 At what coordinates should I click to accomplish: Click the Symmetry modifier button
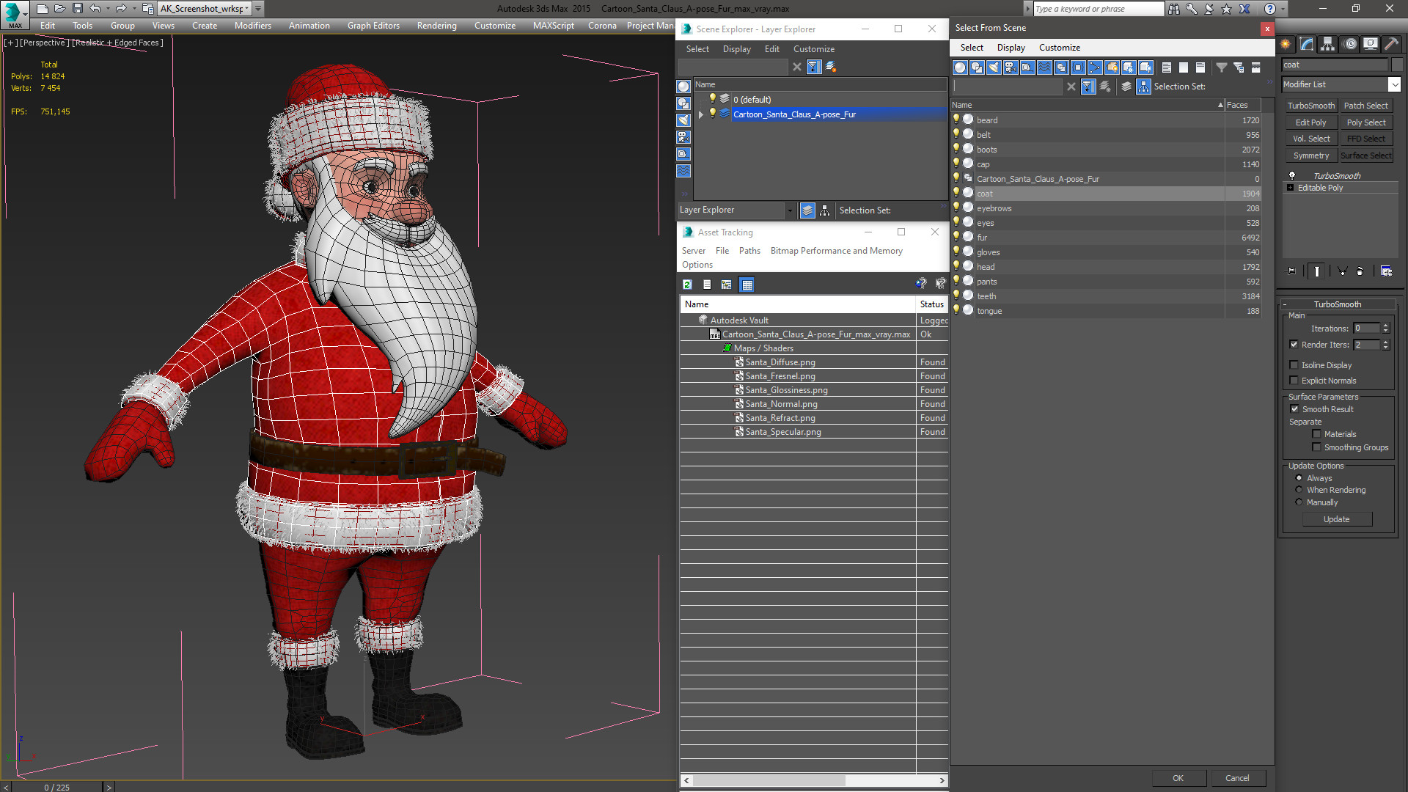[x=1310, y=155]
